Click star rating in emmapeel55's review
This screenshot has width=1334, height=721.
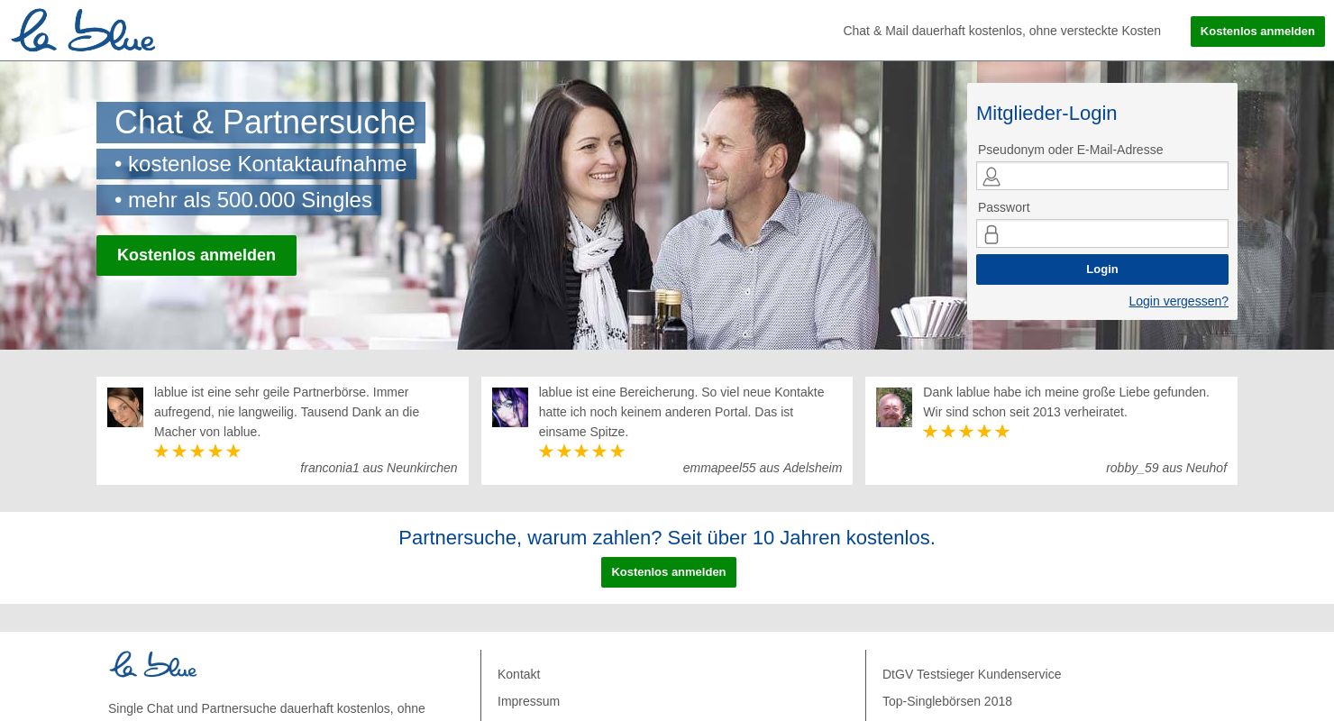click(x=581, y=452)
